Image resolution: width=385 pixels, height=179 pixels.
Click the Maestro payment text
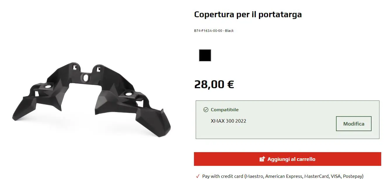[x=254, y=176]
